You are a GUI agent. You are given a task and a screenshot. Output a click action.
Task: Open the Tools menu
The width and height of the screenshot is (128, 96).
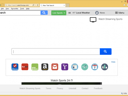(x=22, y=9)
